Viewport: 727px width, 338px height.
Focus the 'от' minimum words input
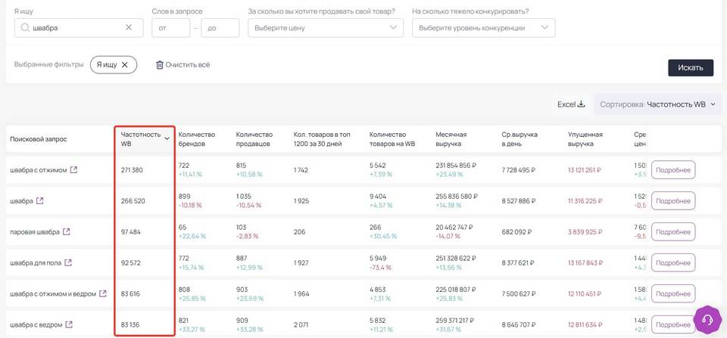click(x=170, y=28)
